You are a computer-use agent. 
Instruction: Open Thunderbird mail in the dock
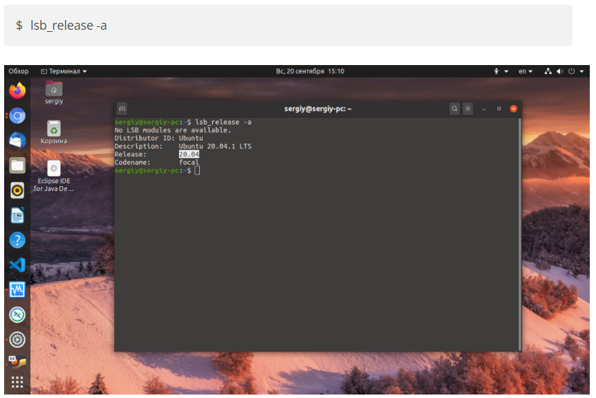click(x=17, y=141)
